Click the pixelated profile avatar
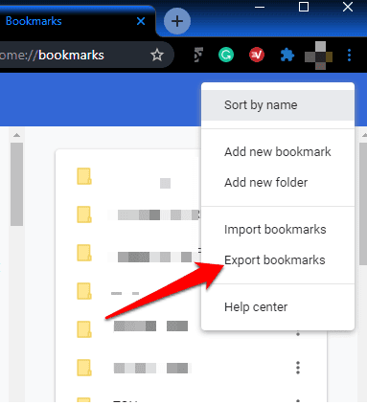 click(x=318, y=56)
